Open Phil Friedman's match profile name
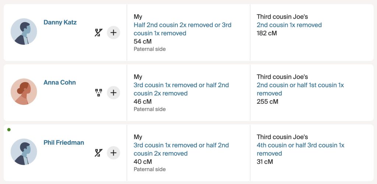 click(64, 142)
